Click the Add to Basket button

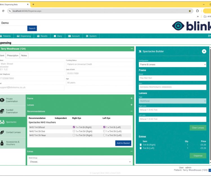click(123, 143)
